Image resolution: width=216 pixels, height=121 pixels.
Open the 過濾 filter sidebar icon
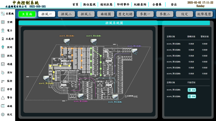pyautogui.click(x=3, y=64)
